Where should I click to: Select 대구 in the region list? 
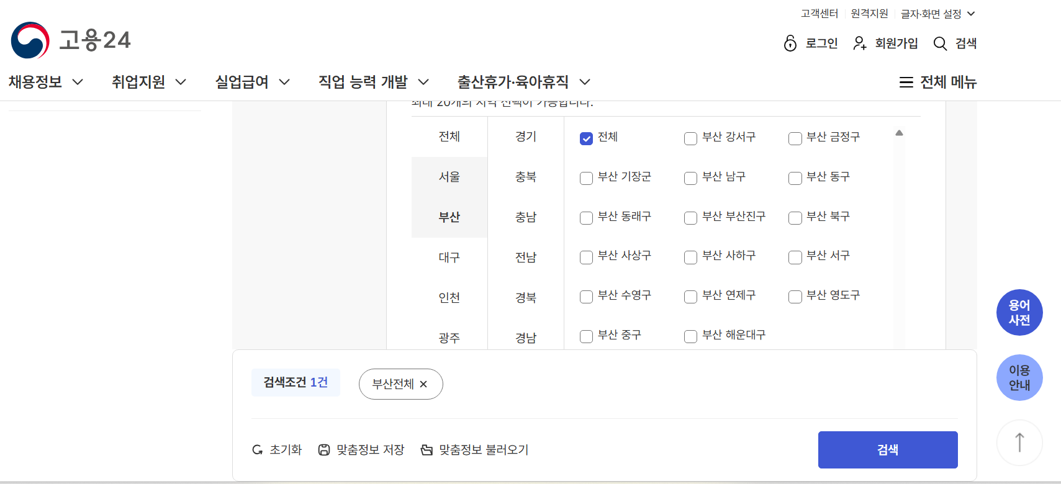click(x=449, y=258)
